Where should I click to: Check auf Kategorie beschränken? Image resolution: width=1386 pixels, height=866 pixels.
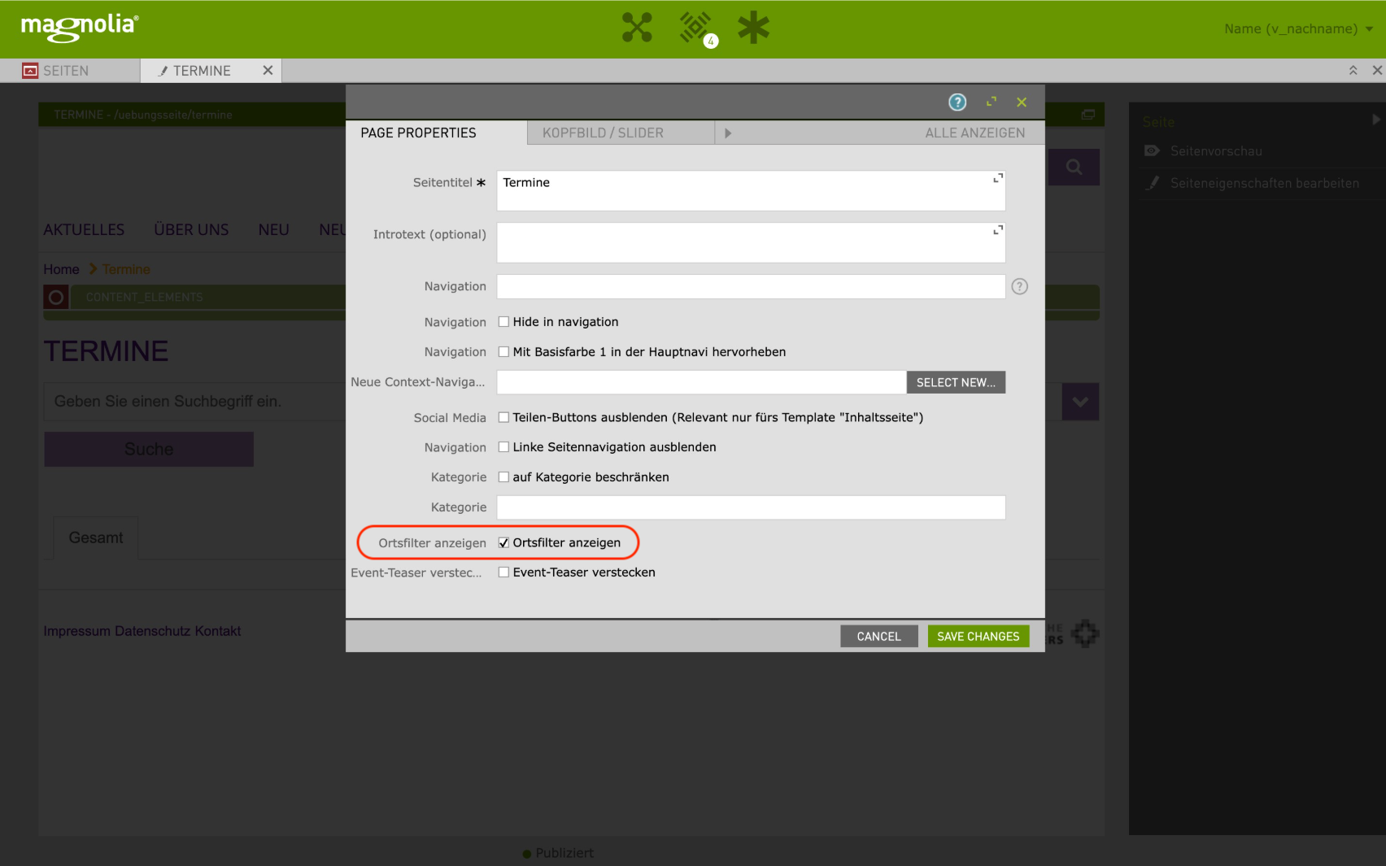[x=503, y=477]
